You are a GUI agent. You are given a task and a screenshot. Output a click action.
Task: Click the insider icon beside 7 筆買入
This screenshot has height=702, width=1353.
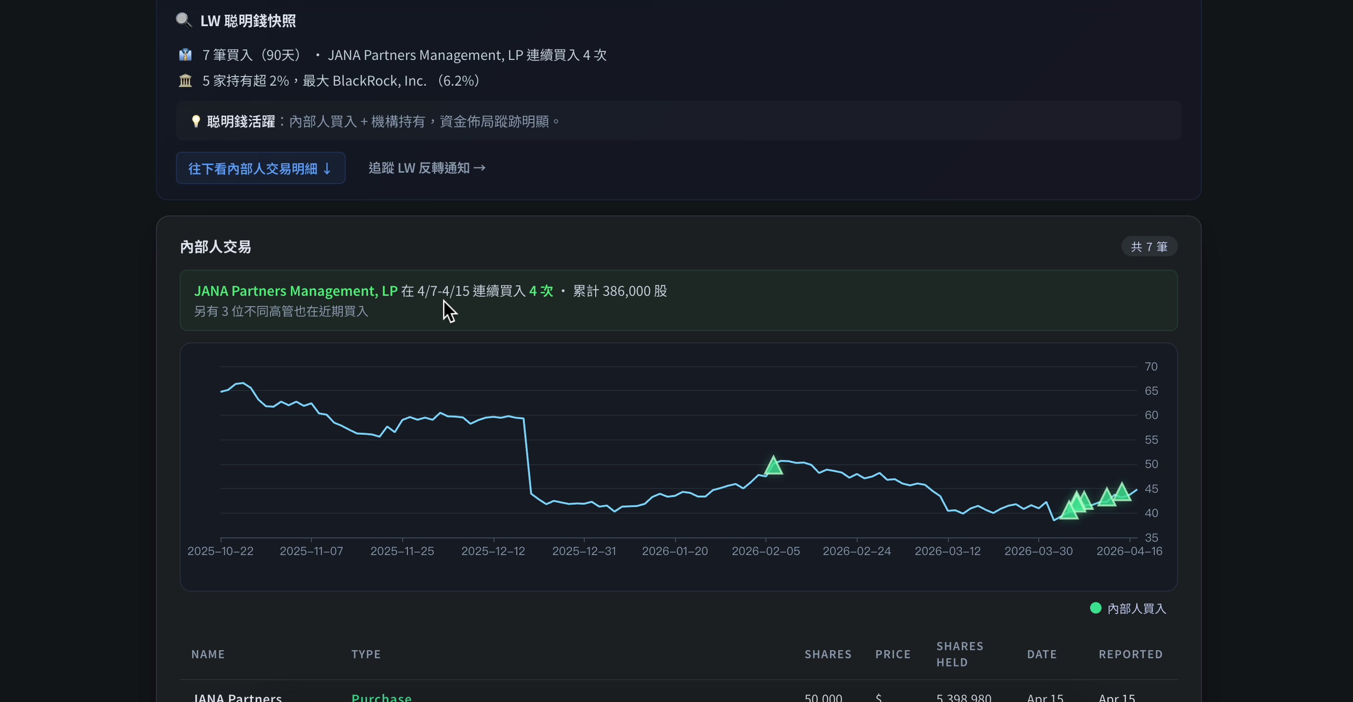(x=185, y=55)
